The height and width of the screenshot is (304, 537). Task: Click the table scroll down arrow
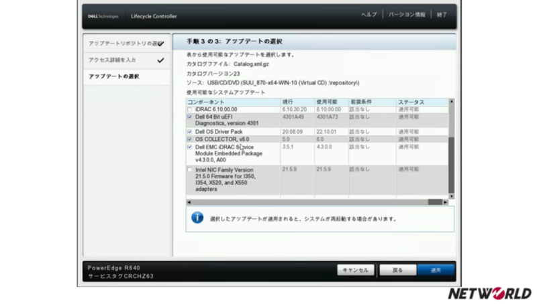pos(451,196)
